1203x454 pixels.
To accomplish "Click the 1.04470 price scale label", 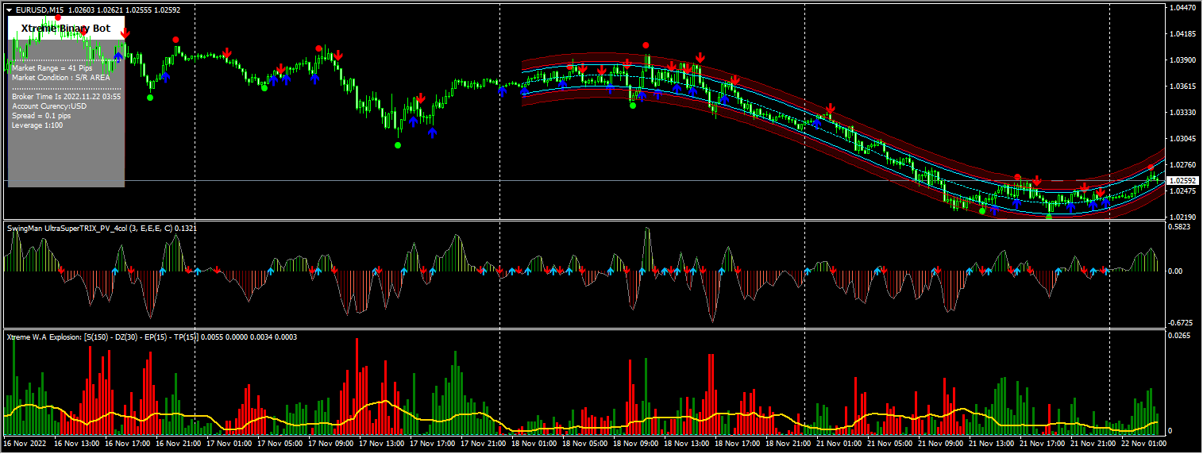I will pyautogui.click(x=1182, y=8).
